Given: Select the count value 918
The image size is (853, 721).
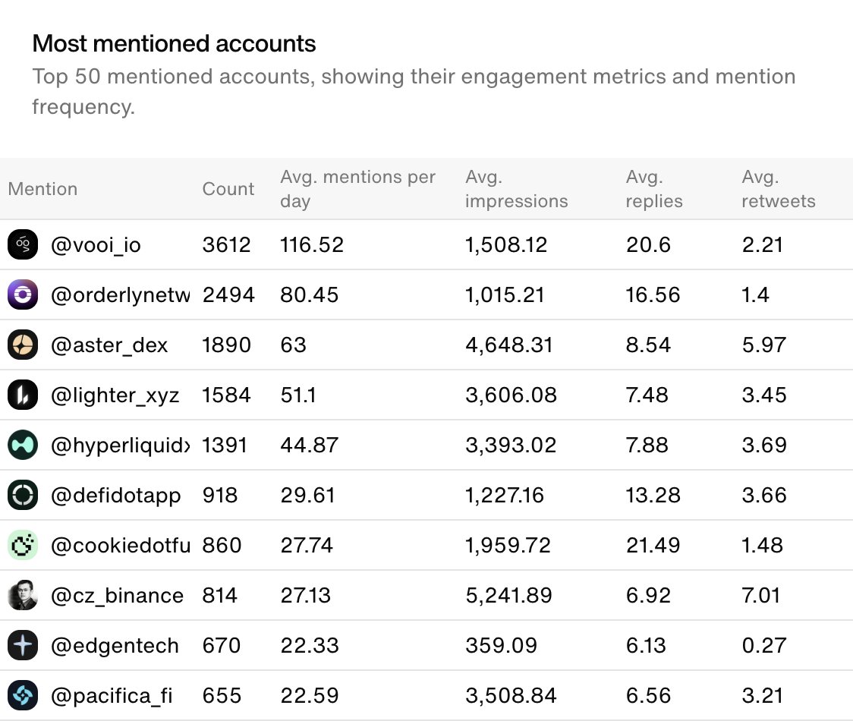Looking at the screenshot, I should (220, 495).
